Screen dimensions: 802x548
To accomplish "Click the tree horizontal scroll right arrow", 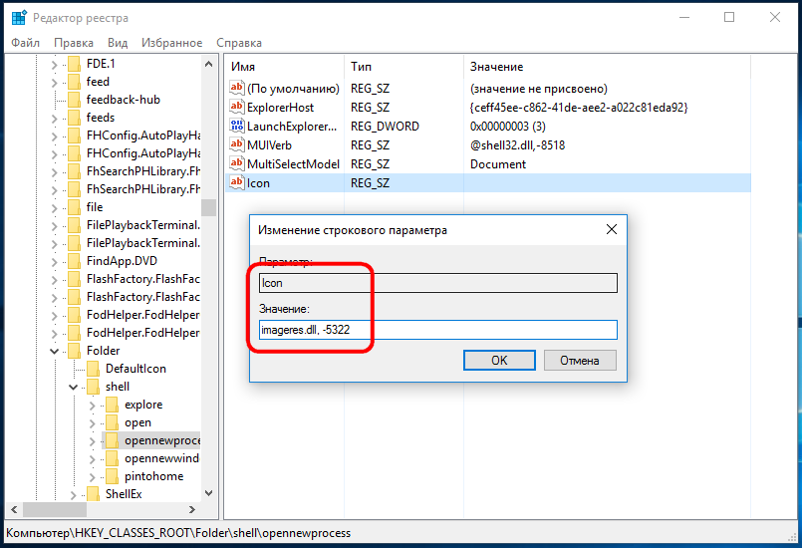I will (192, 509).
